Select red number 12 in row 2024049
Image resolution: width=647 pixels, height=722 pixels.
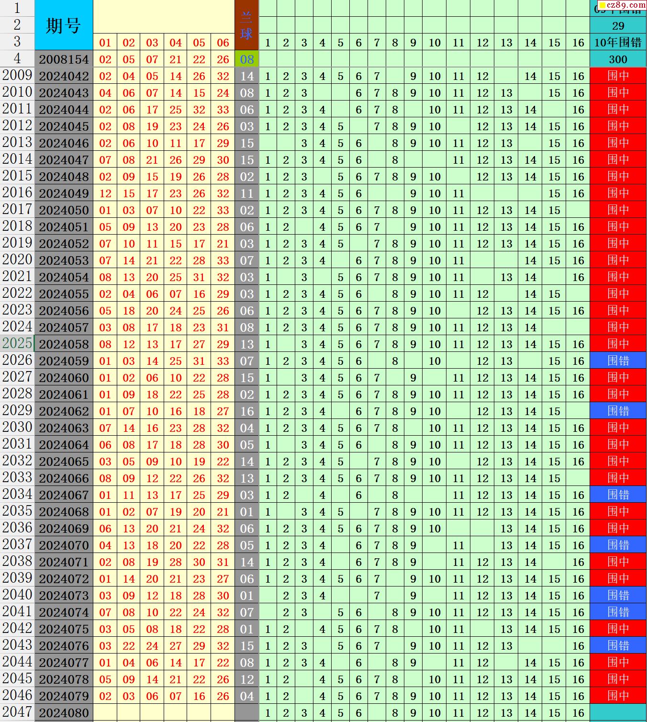point(105,193)
